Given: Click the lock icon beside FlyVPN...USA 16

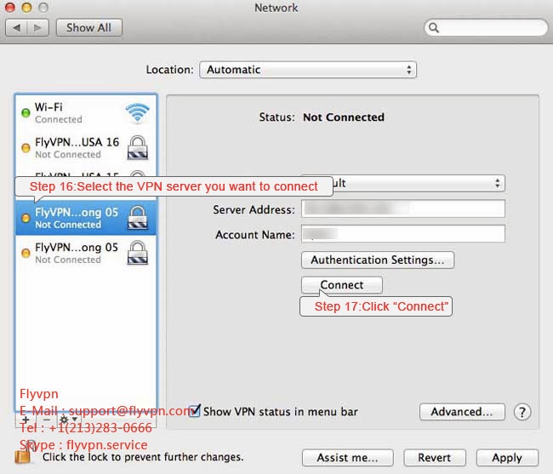Looking at the screenshot, I should point(138,147).
